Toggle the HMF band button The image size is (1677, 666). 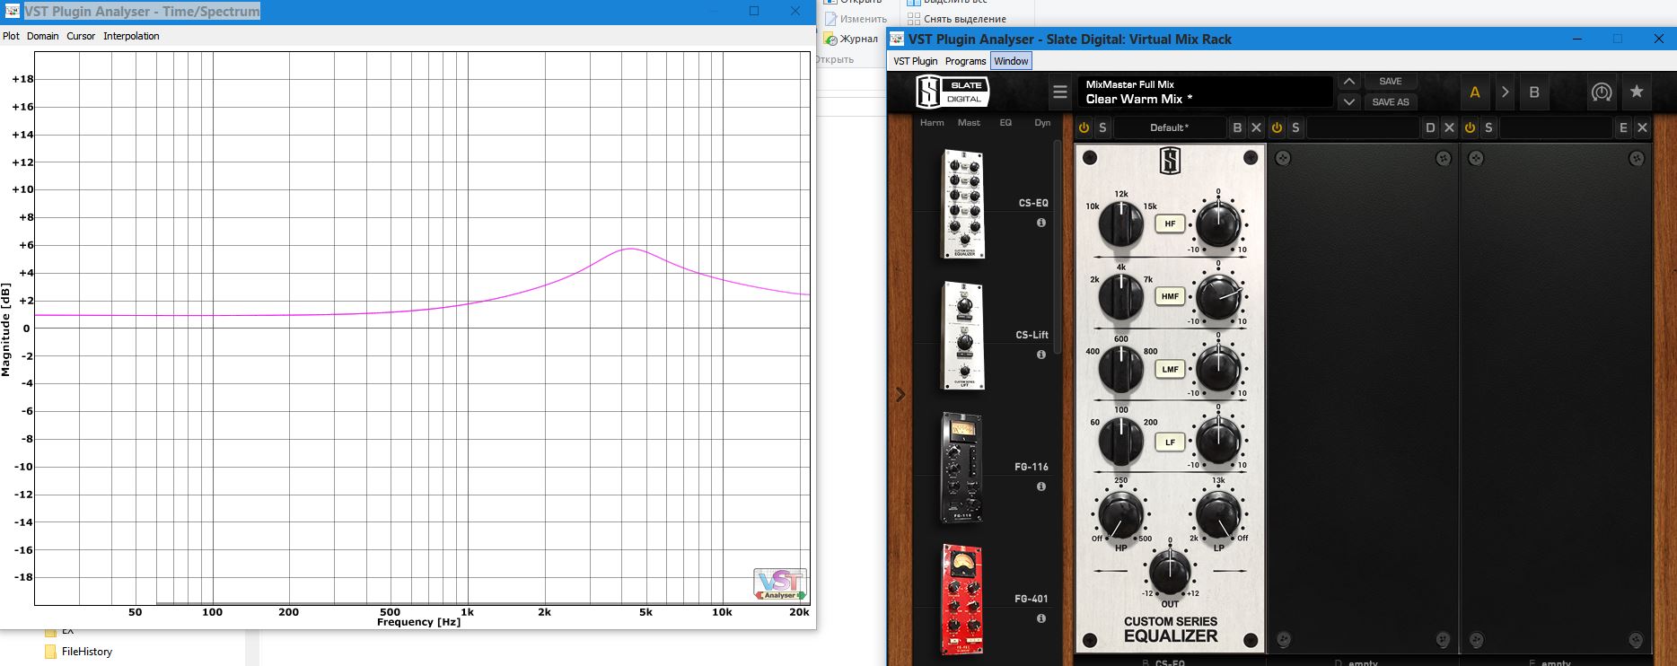[x=1171, y=296]
